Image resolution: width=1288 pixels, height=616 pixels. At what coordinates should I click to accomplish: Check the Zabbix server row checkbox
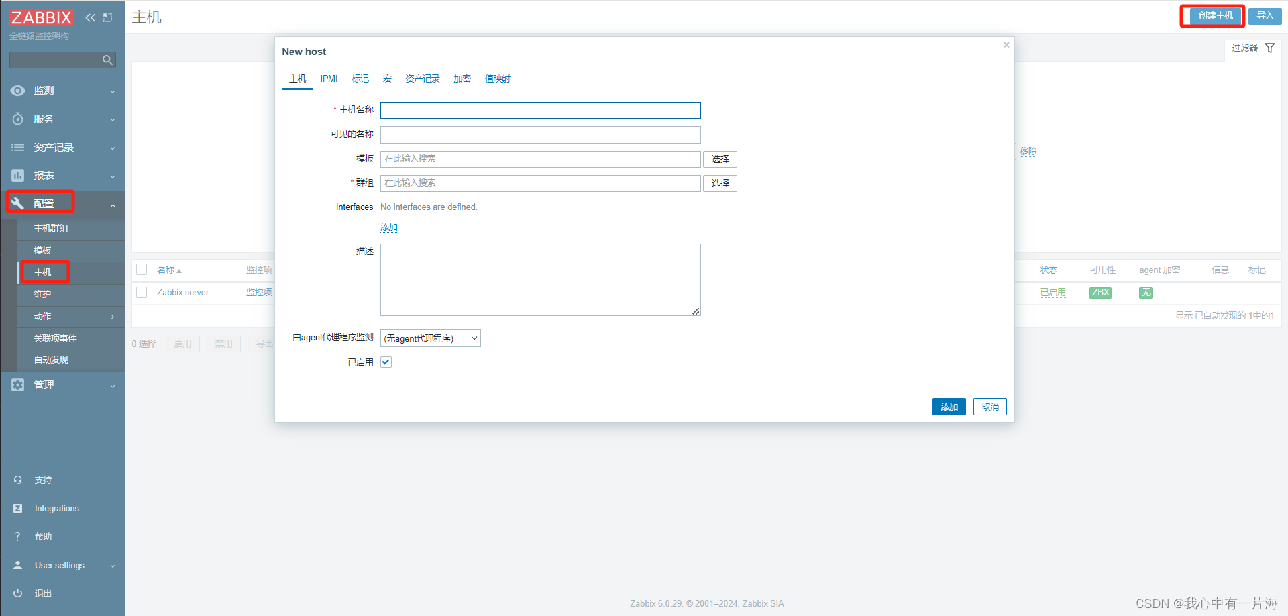[x=142, y=293]
